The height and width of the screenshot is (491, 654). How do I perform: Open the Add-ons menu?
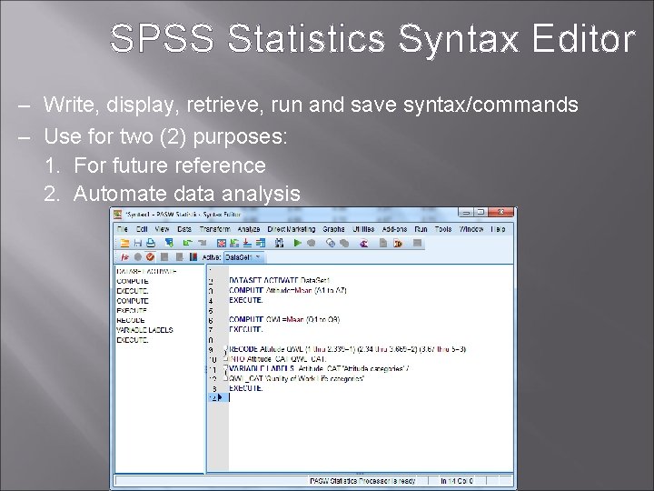click(394, 229)
